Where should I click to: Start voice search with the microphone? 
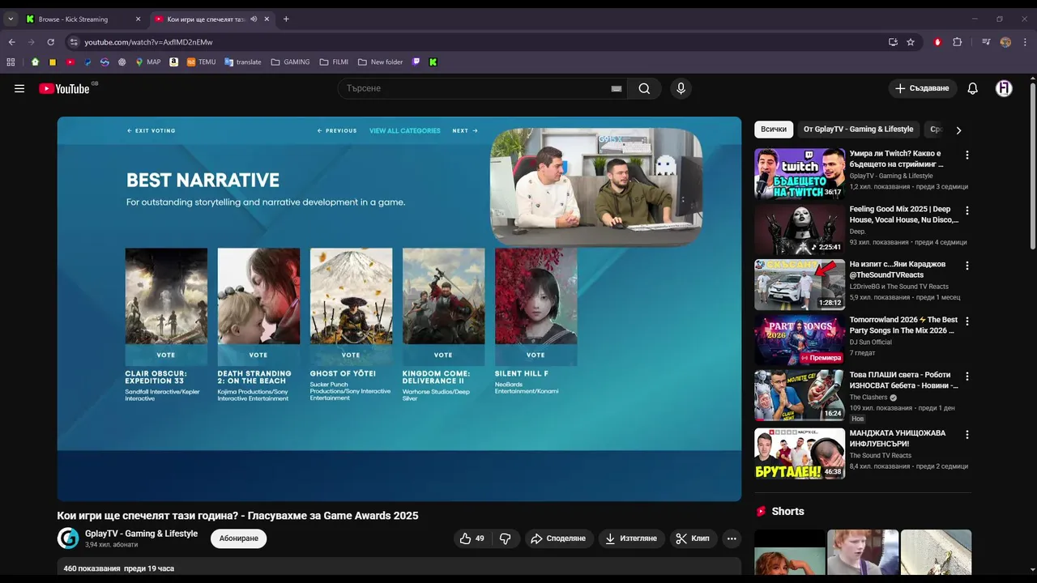pyautogui.click(x=681, y=88)
